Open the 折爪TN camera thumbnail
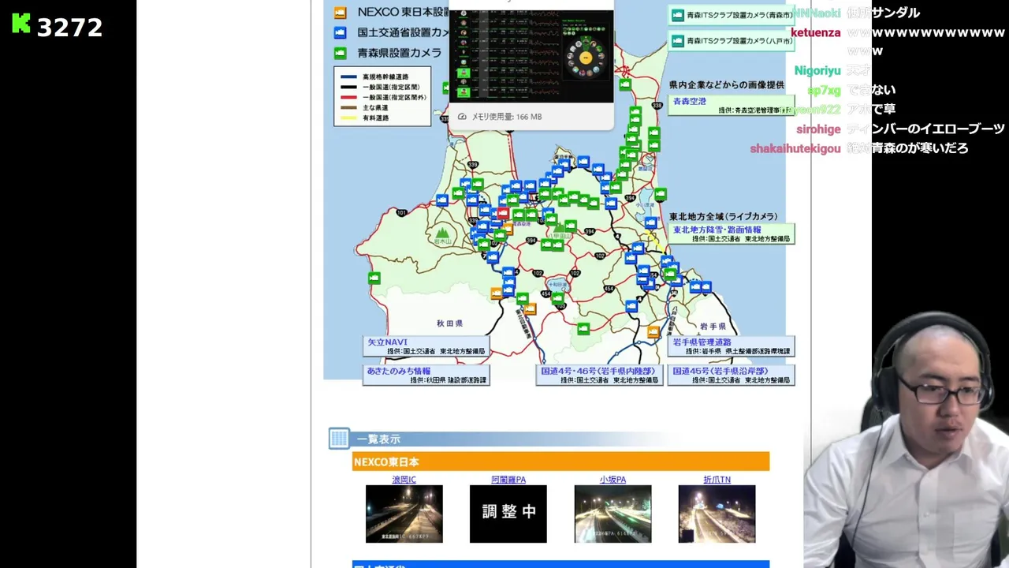Screen dimensions: 1009x568 point(717,514)
